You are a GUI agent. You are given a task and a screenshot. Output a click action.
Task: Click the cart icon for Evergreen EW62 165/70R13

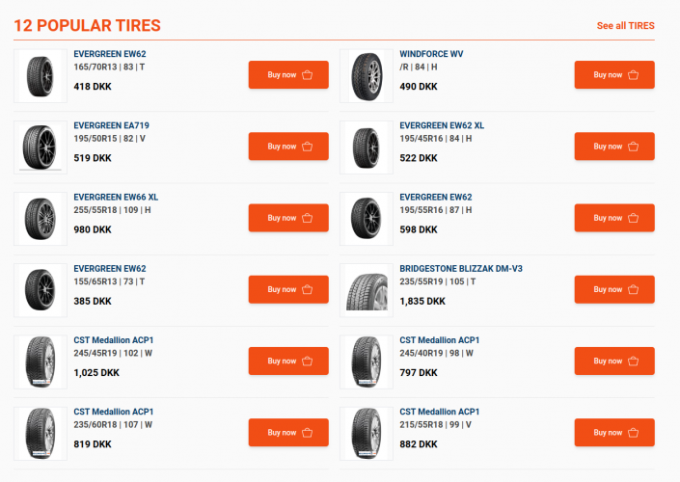(308, 75)
